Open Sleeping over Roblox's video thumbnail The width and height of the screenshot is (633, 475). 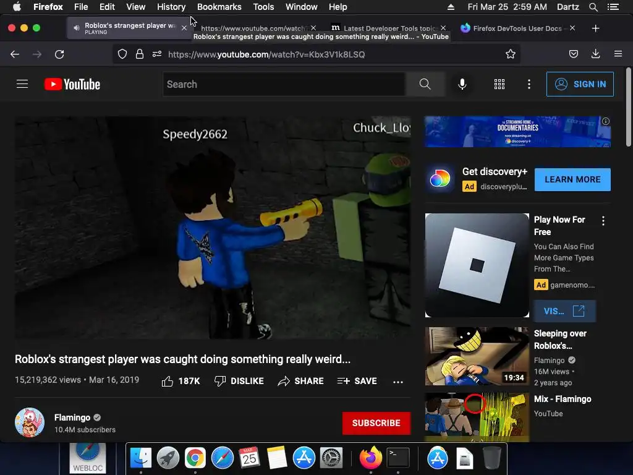point(477,356)
